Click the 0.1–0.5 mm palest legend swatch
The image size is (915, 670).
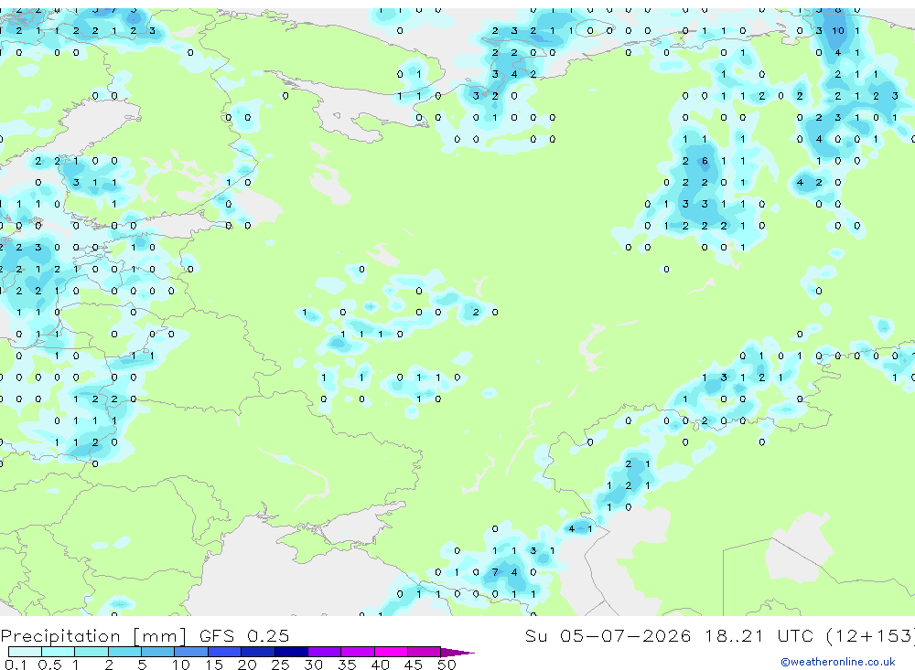pyautogui.click(x=25, y=652)
